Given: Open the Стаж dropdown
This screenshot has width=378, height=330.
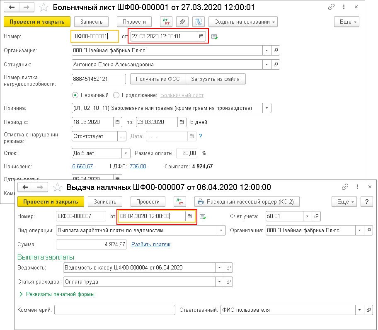Looking at the screenshot, I should tap(126, 153).
